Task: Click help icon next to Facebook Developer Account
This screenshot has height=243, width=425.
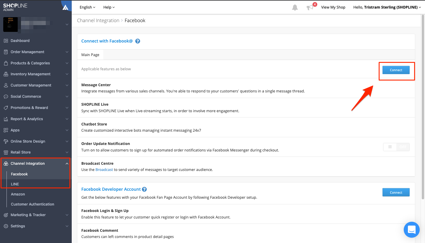Action: (144, 189)
